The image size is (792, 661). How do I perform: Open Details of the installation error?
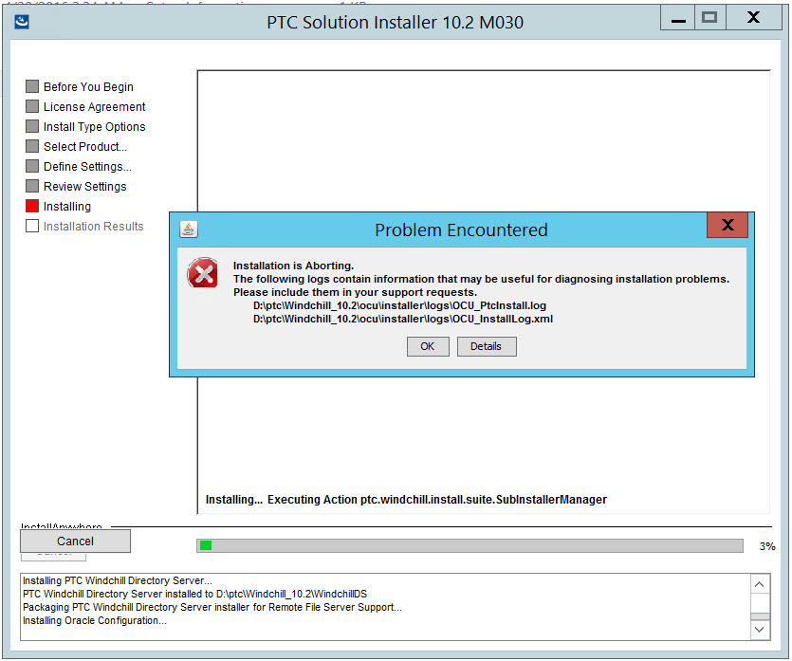pyautogui.click(x=487, y=346)
